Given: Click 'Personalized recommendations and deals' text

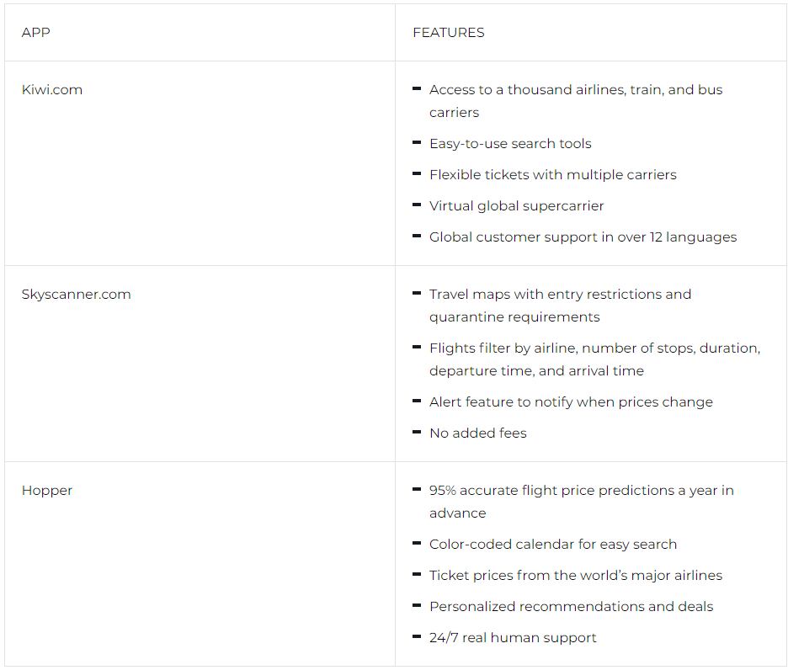Looking at the screenshot, I should click(571, 606).
